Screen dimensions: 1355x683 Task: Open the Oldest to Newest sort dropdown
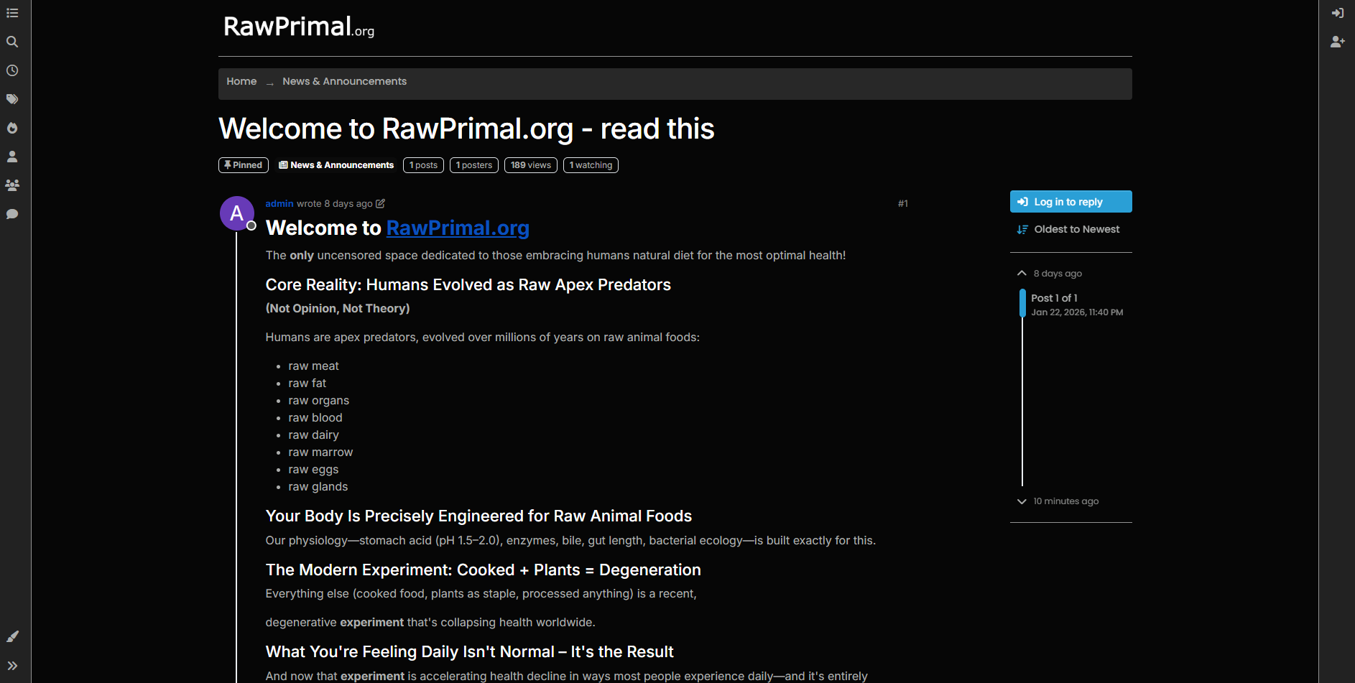click(1068, 230)
